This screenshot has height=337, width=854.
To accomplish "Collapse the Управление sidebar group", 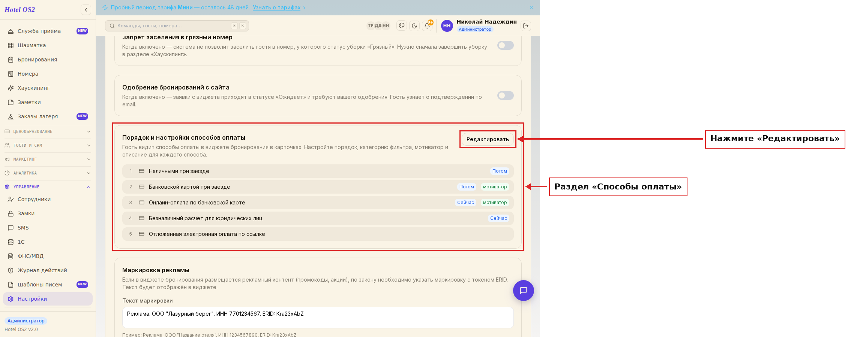I will point(48,187).
